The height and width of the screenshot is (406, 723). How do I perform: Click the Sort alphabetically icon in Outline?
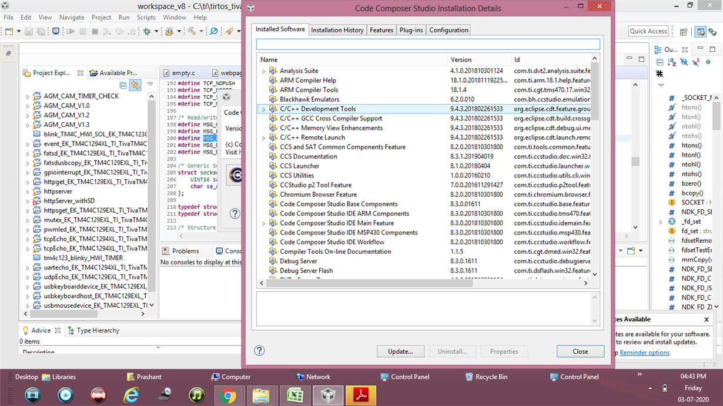[672, 62]
